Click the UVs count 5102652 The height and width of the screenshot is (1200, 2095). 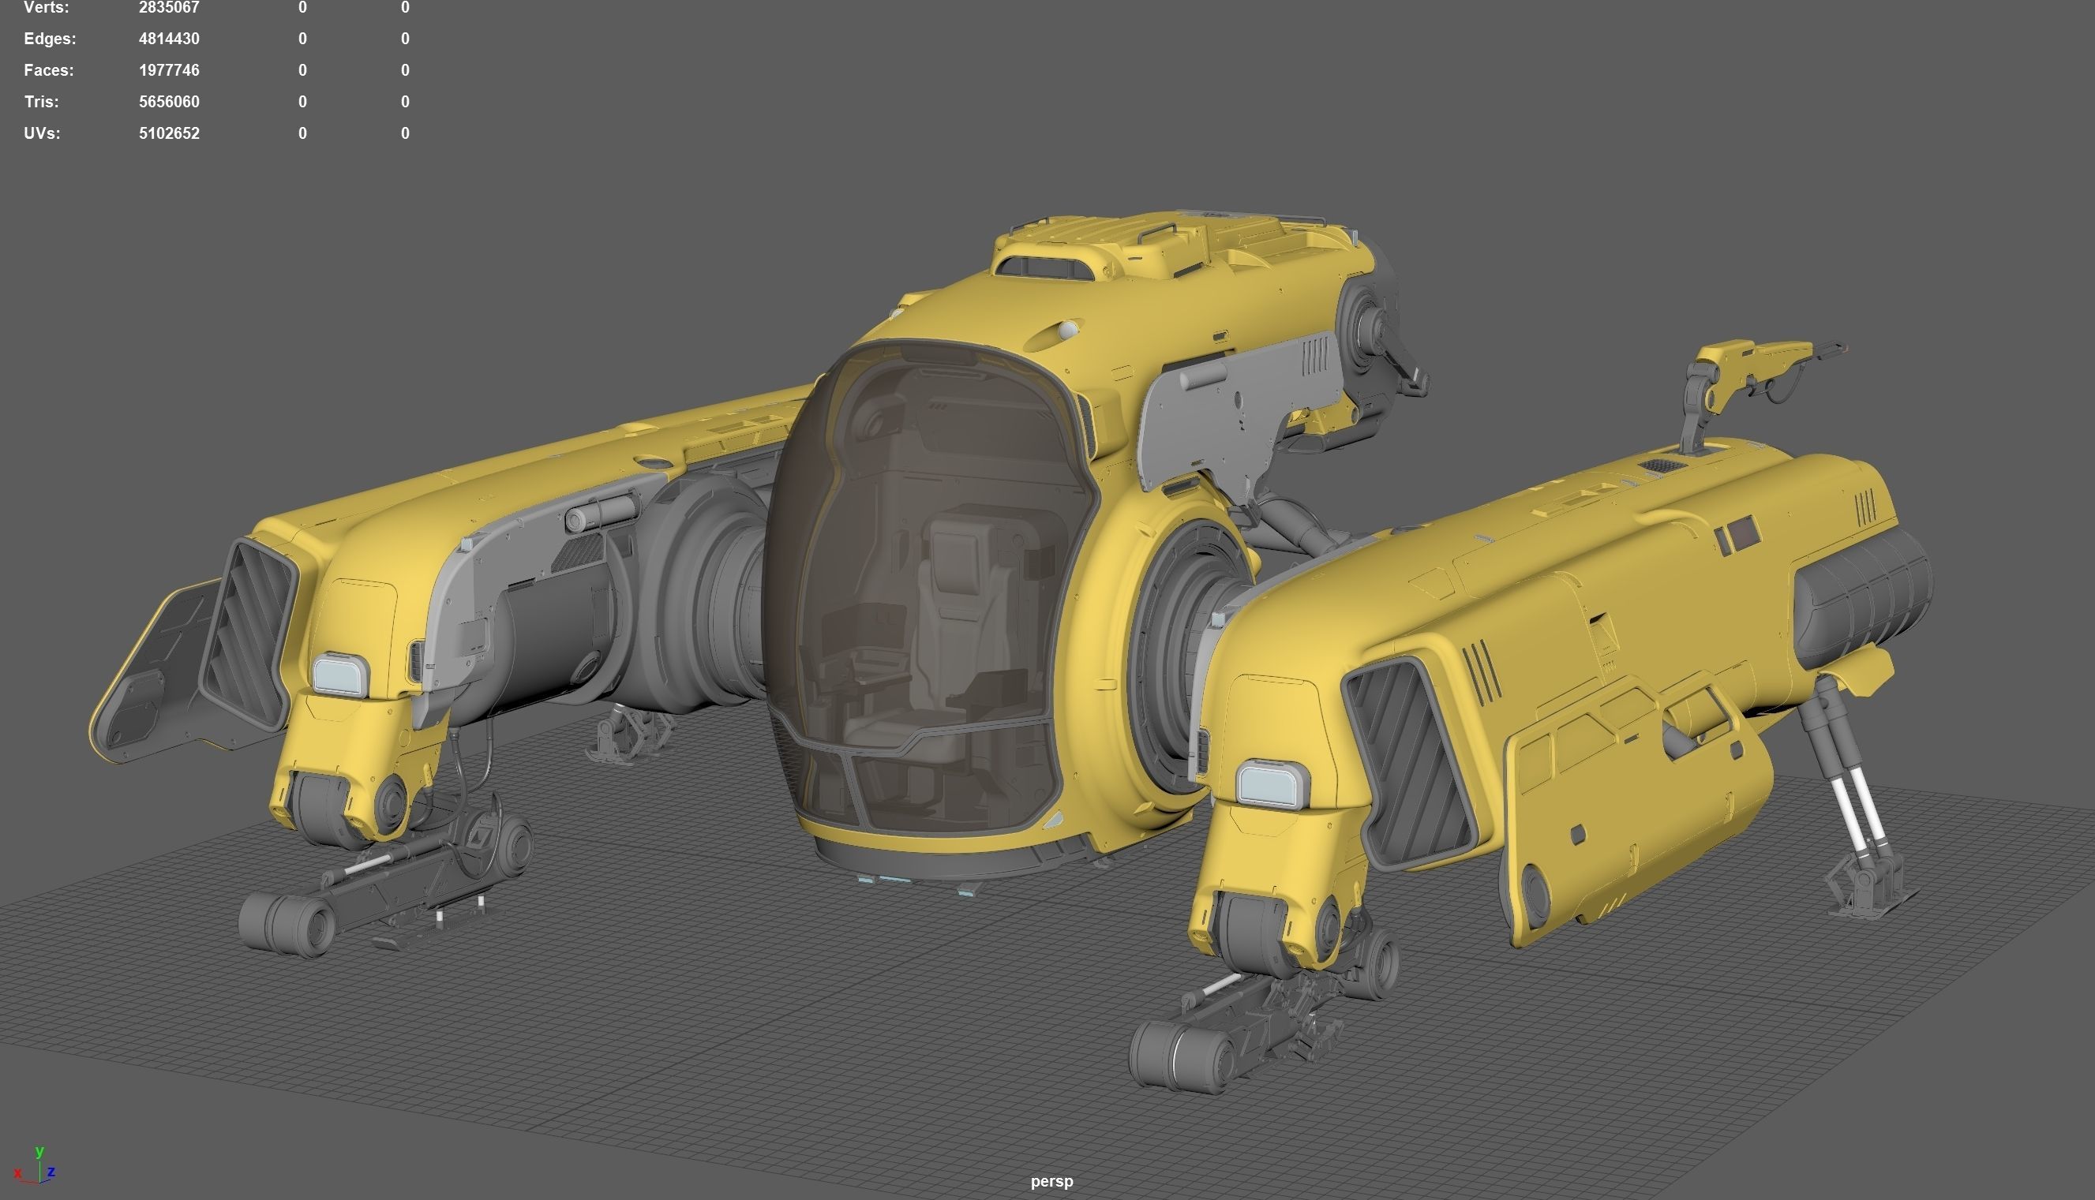[169, 133]
